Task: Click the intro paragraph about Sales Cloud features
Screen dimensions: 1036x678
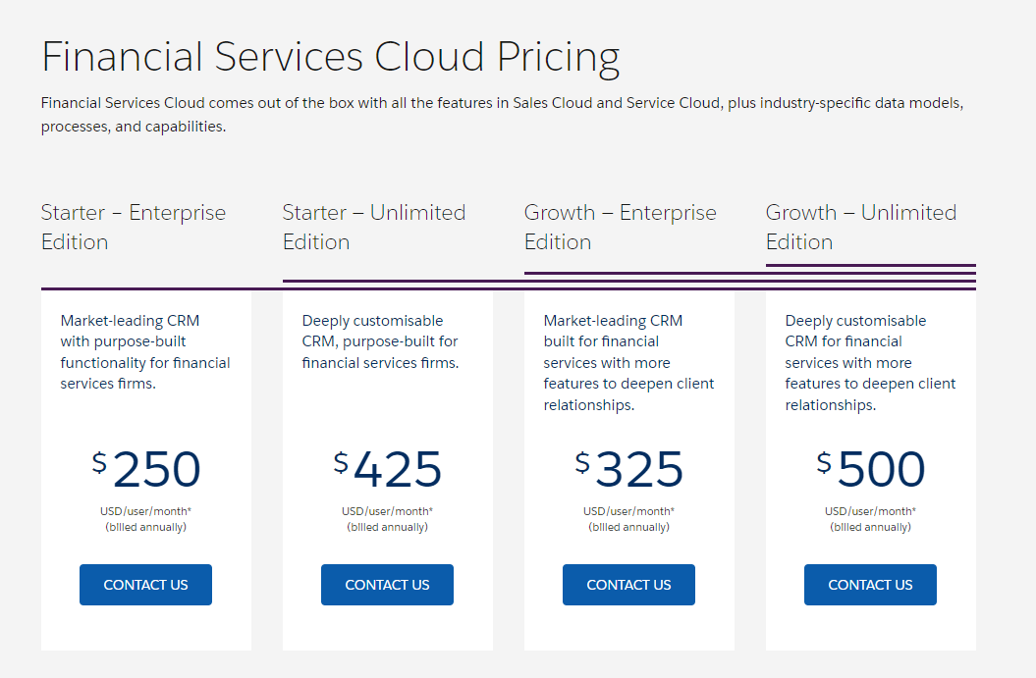Action: [x=502, y=114]
